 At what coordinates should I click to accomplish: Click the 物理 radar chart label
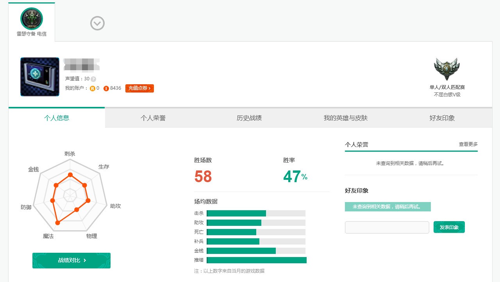click(x=92, y=236)
